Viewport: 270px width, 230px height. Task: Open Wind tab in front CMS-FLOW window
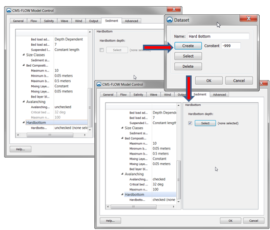click(x=168, y=94)
